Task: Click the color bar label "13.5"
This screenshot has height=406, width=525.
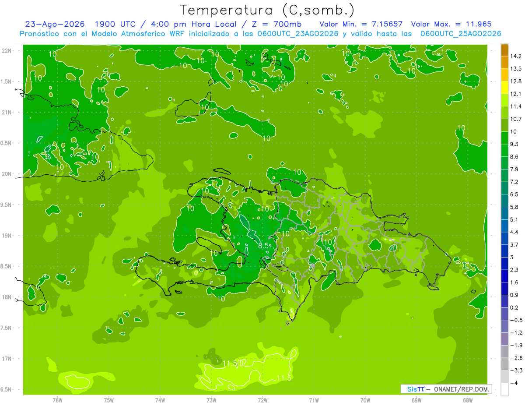Action: [x=516, y=69]
